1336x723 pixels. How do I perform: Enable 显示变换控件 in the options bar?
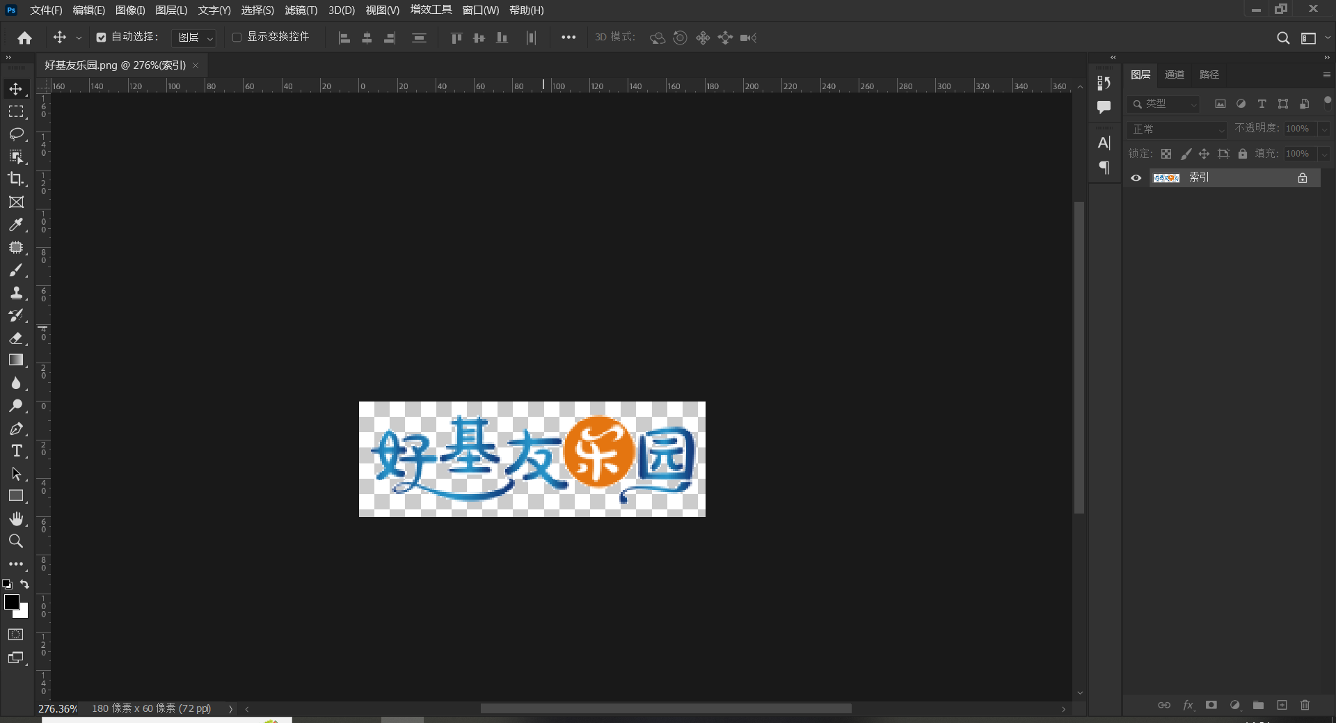(237, 37)
